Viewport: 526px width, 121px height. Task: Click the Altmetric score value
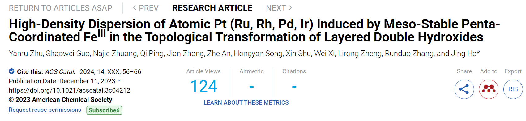coord(252,87)
